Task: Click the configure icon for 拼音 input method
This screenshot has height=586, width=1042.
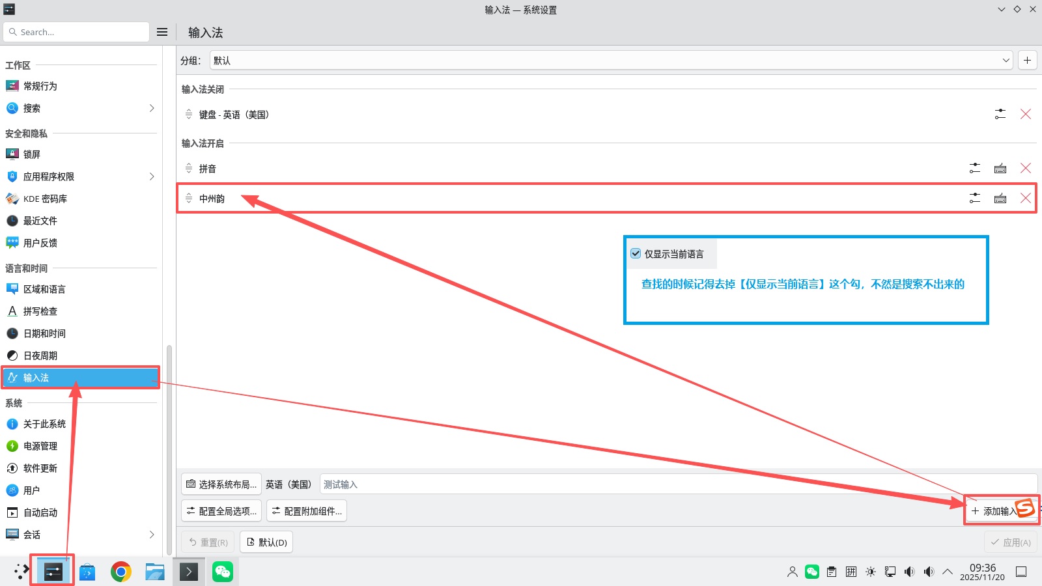Action: tap(974, 169)
